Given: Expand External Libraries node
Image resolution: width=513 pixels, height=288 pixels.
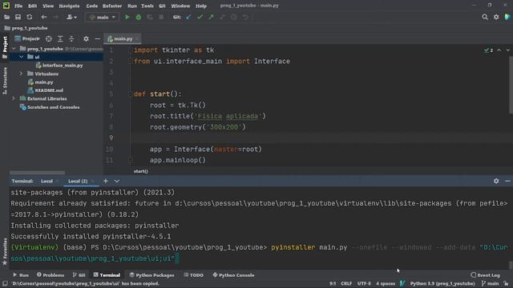Looking at the screenshot, I should [14, 98].
